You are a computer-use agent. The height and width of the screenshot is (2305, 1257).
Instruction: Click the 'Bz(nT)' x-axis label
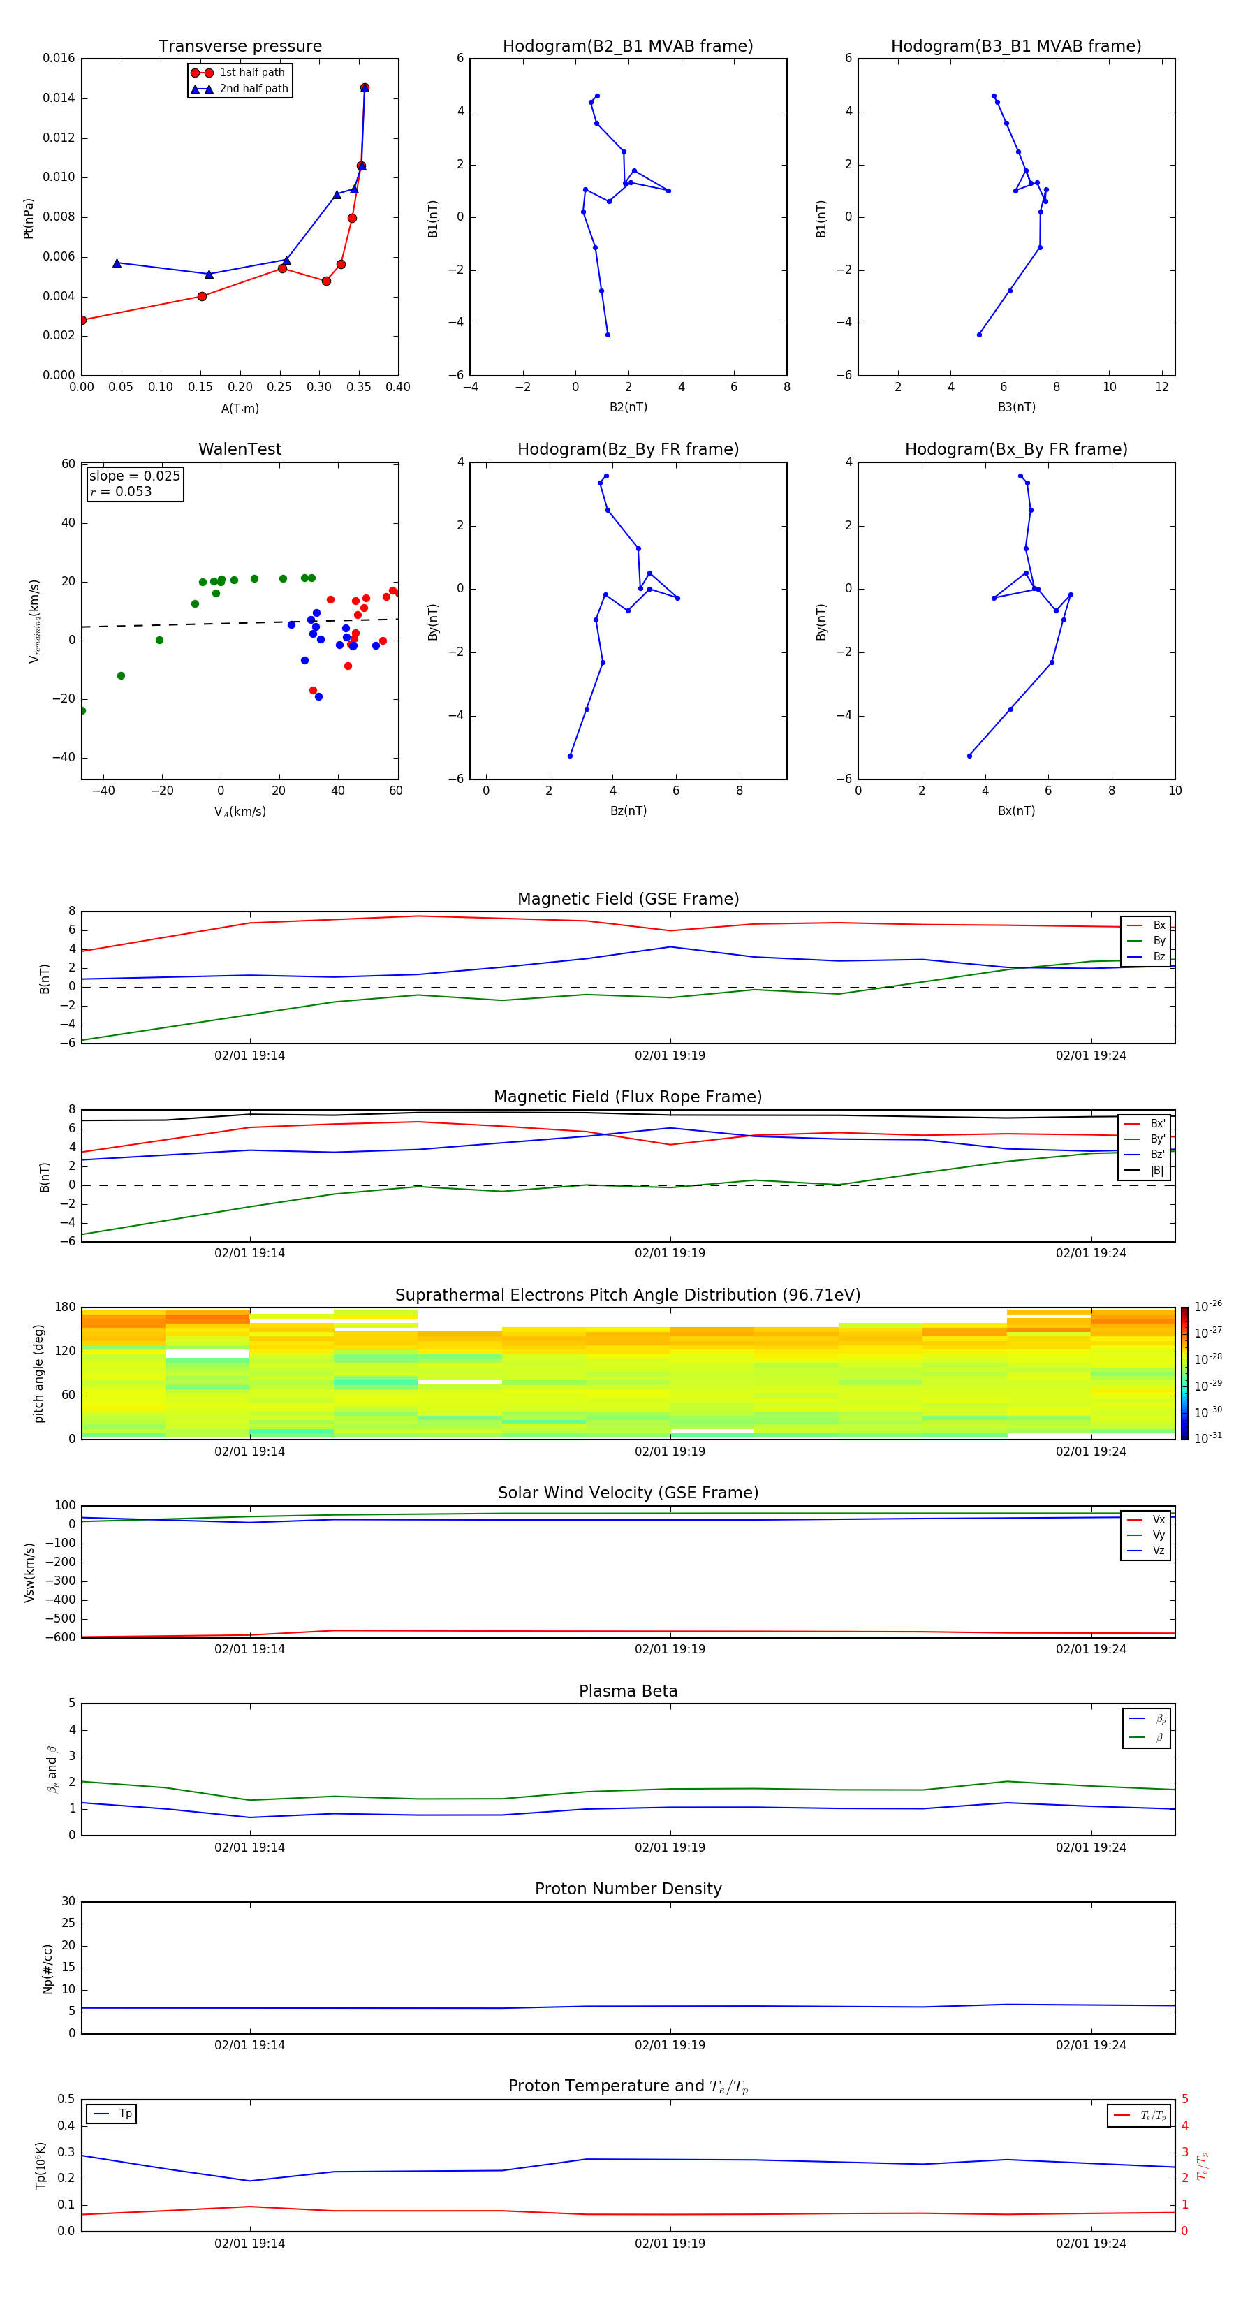pos(628,811)
